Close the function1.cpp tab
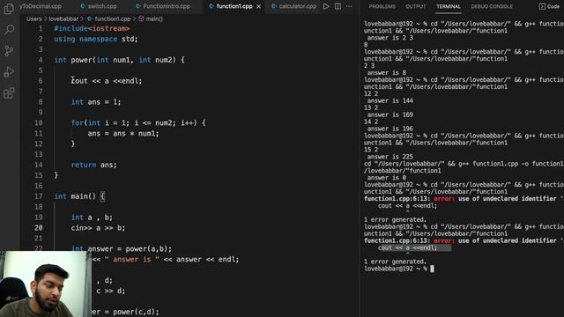This screenshot has height=317, width=564. tap(258, 6)
